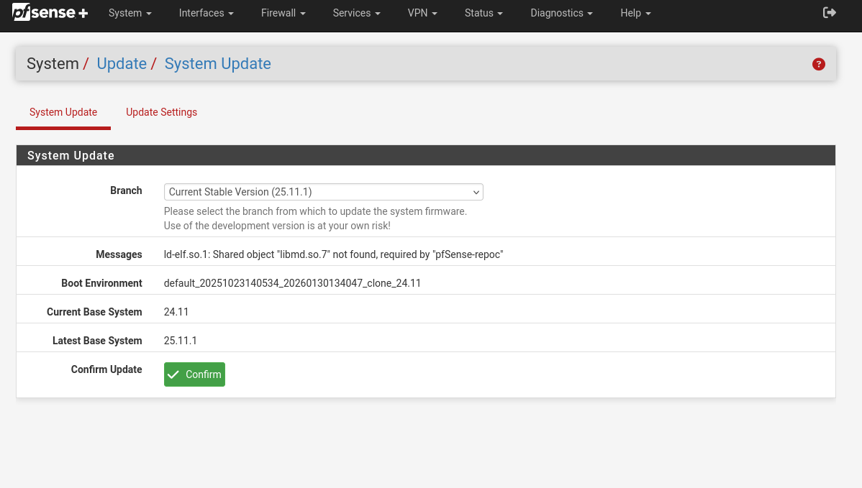Image resolution: width=862 pixels, height=488 pixels.
Task: Open the VPN menu
Action: [422, 13]
